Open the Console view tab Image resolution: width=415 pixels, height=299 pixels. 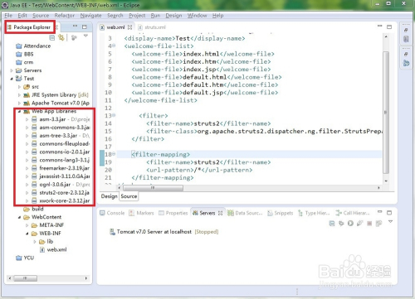tap(112, 213)
